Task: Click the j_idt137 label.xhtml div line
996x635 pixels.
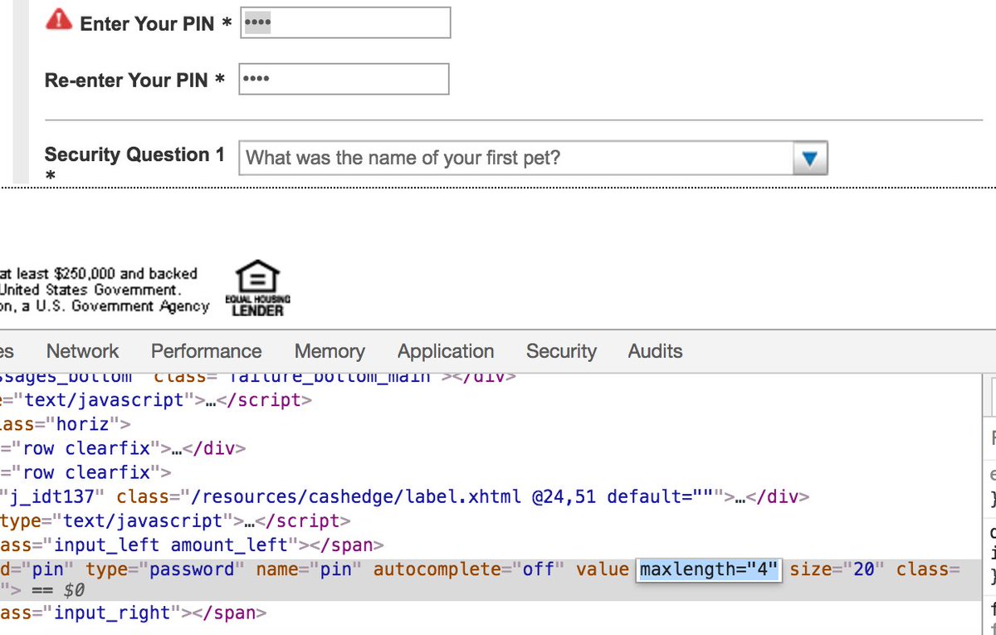Action: tap(404, 497)
